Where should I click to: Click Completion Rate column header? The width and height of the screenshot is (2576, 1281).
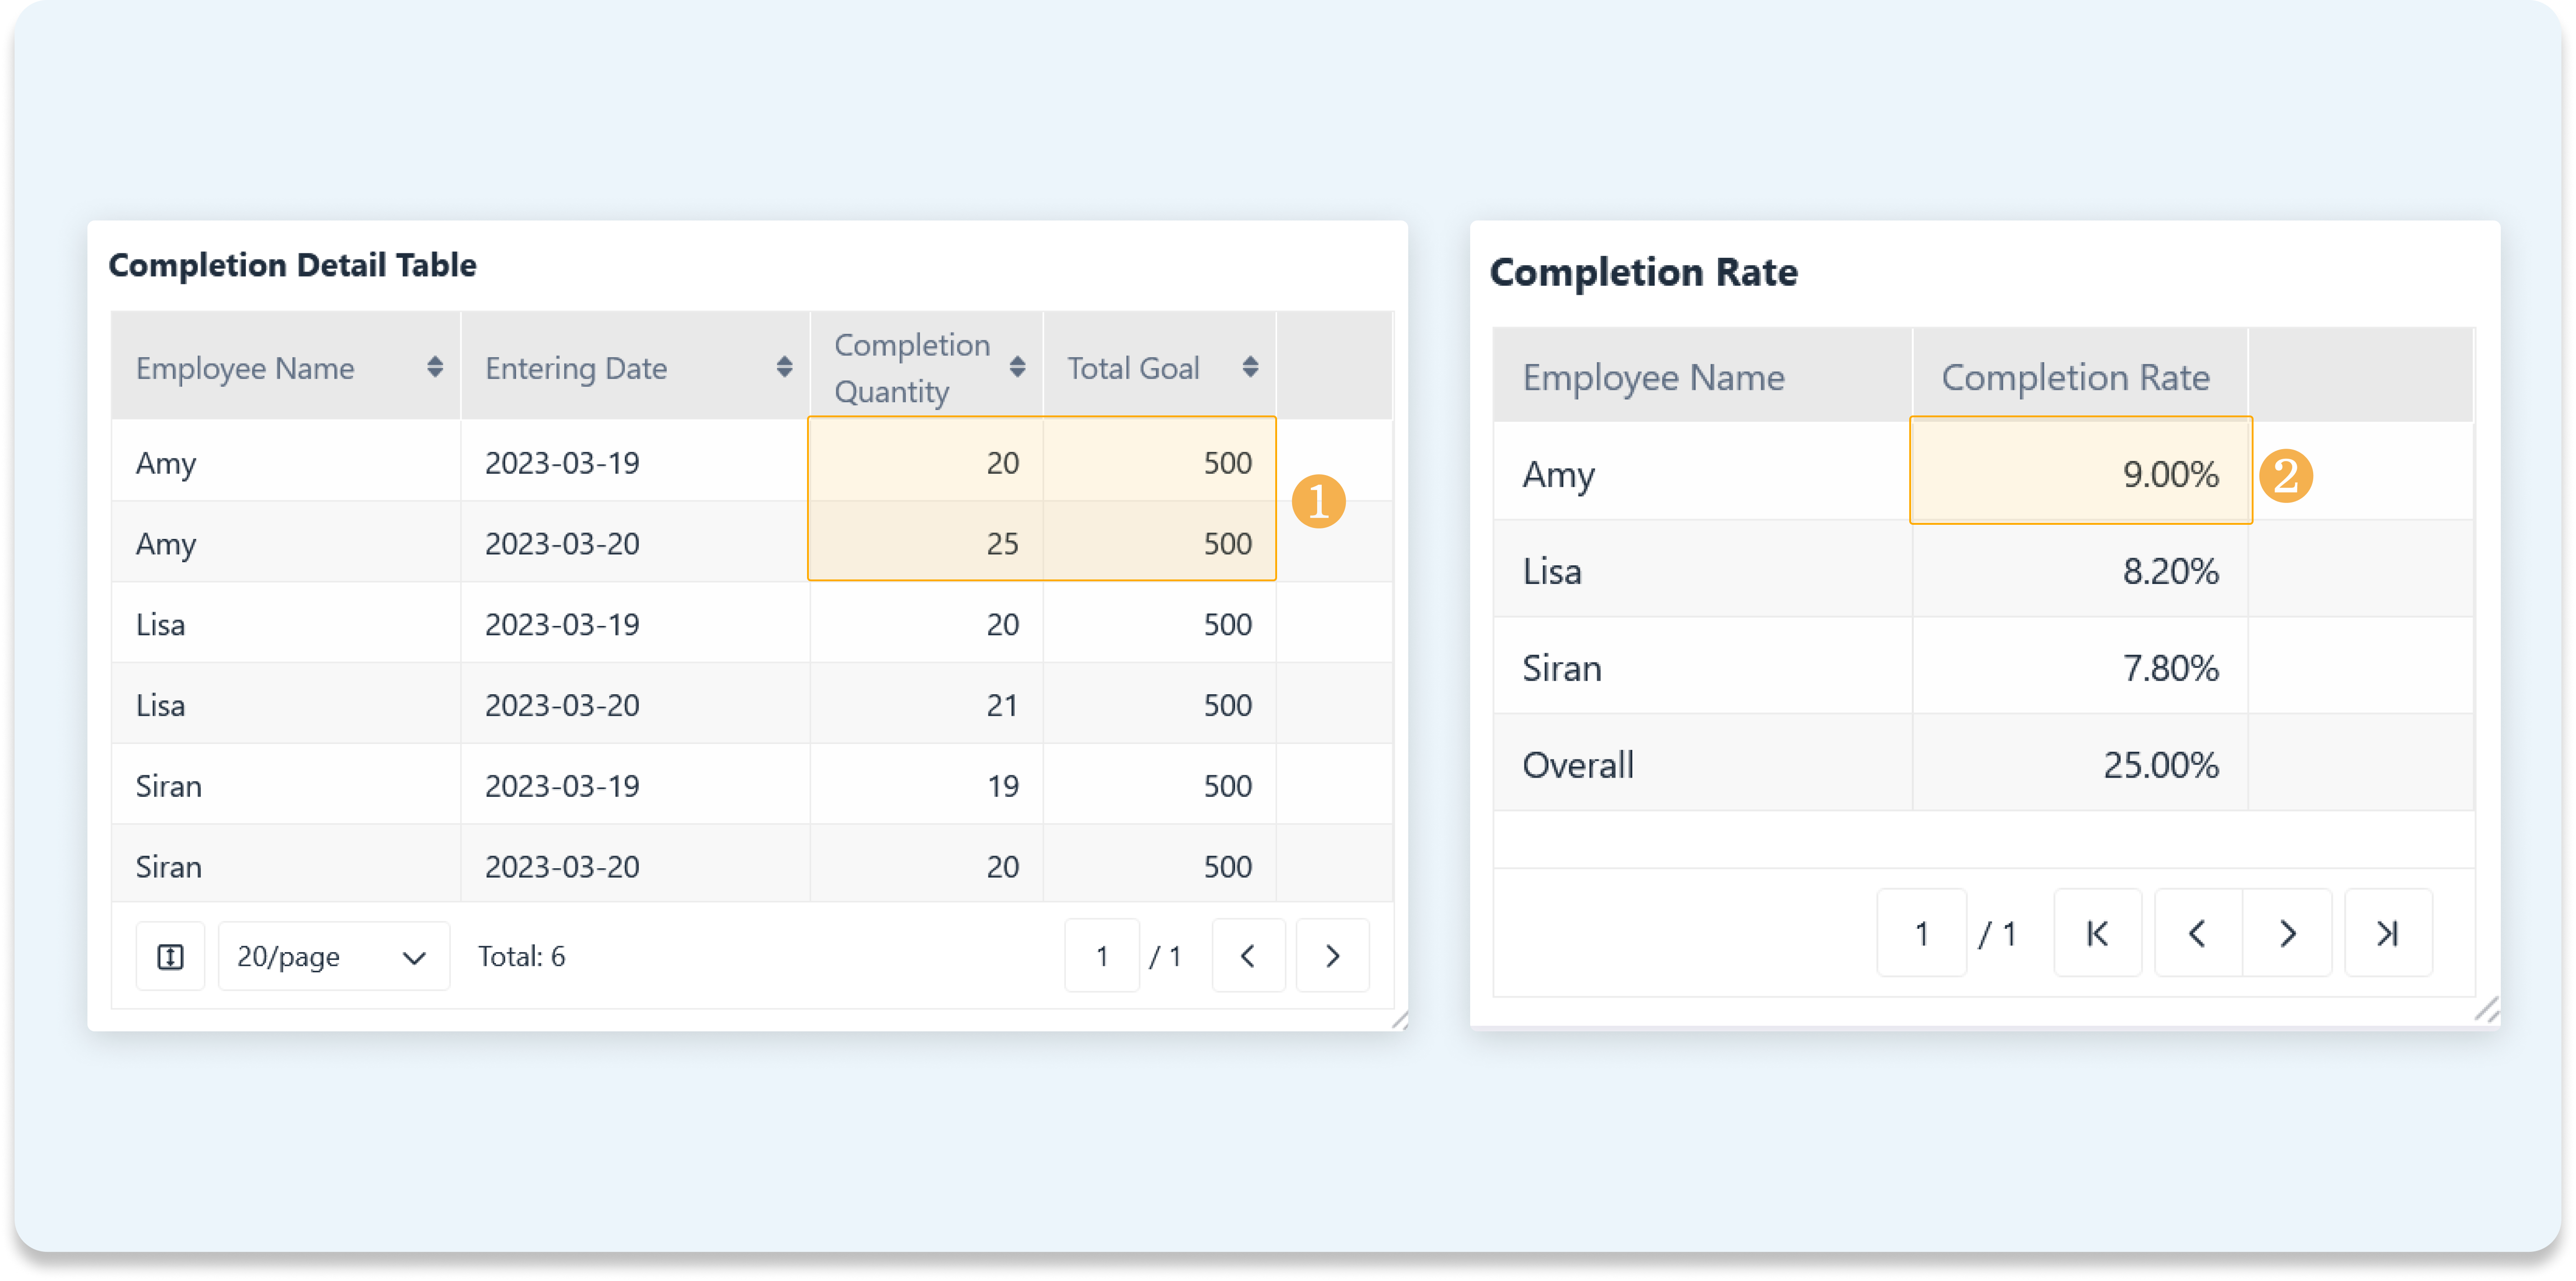2075,378
